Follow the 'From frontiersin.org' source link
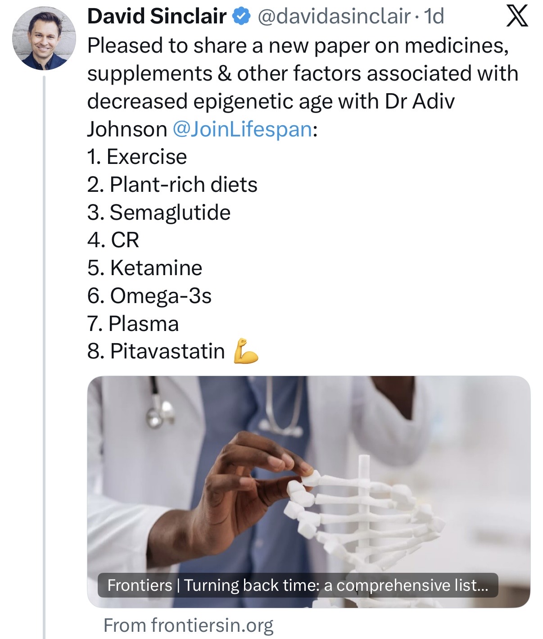The width and height of the screenshot is (543, 639). pyautogui.click(x=188, y=625)
